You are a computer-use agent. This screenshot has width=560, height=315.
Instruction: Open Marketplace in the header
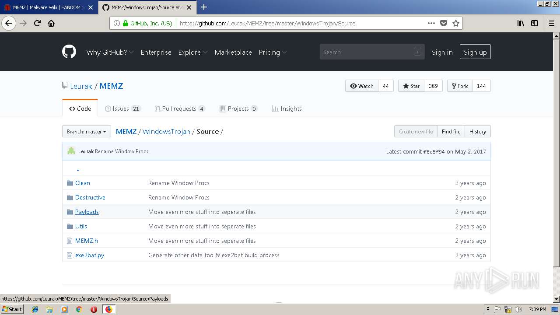click(233, 52)
